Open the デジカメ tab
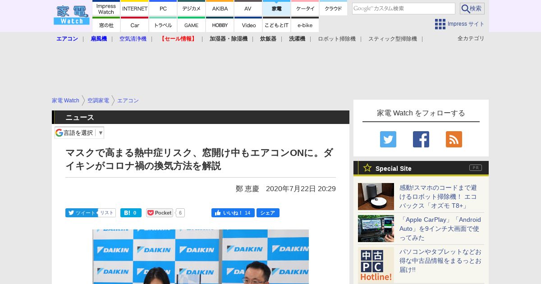The image size is (541, 284). [x=192, y=9]
